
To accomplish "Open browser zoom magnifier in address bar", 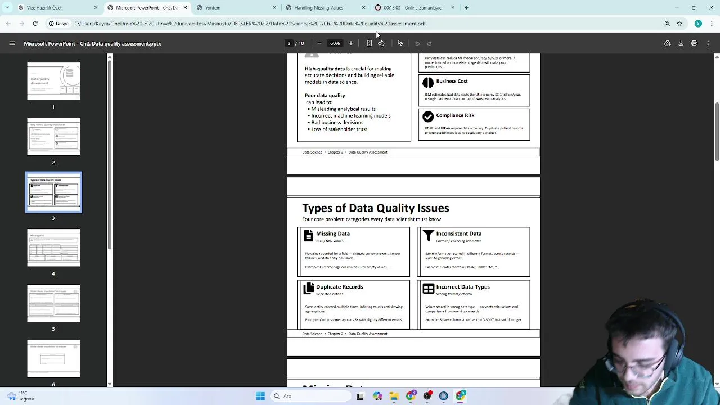I will (x=667, y=24).
